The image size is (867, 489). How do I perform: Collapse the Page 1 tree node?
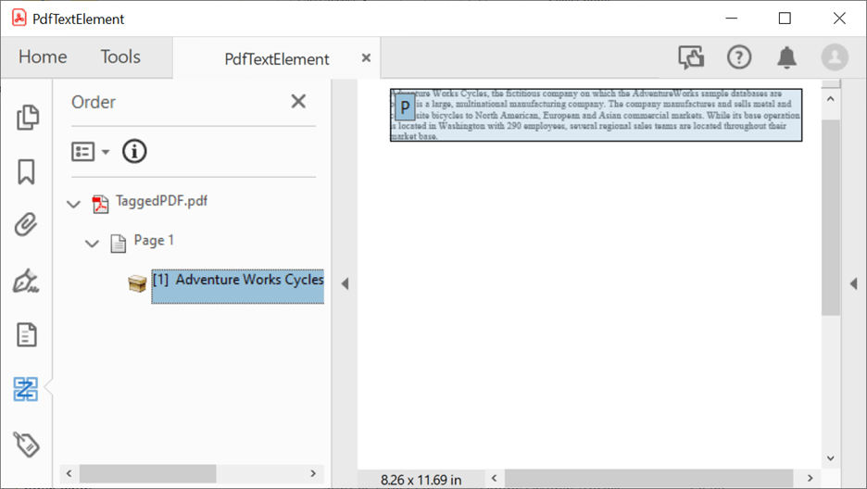92,244
